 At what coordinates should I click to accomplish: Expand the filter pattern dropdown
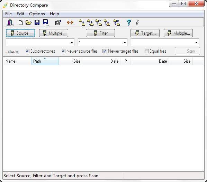(125, 43)
